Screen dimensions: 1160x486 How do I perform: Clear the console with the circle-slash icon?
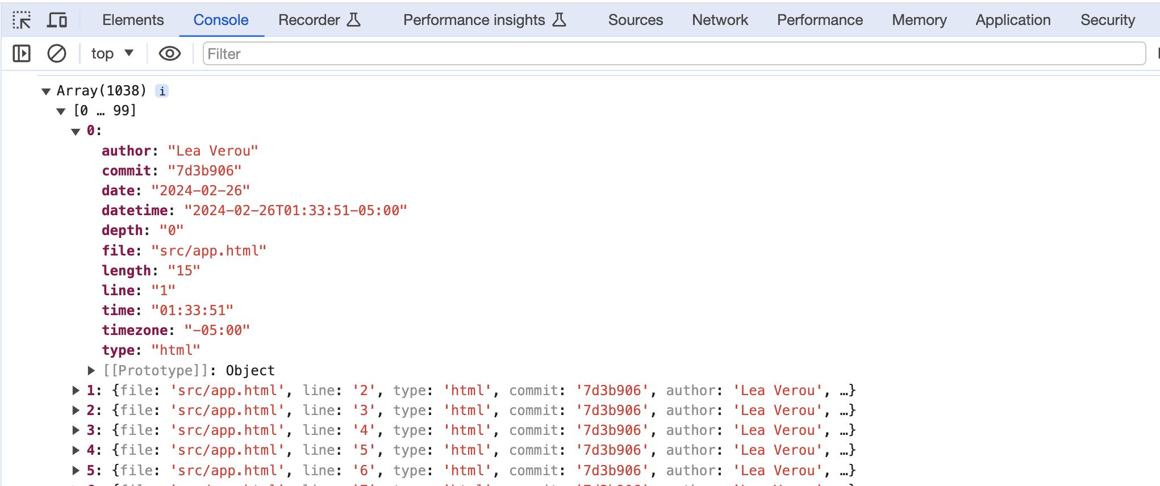click(x=57, y=54)
